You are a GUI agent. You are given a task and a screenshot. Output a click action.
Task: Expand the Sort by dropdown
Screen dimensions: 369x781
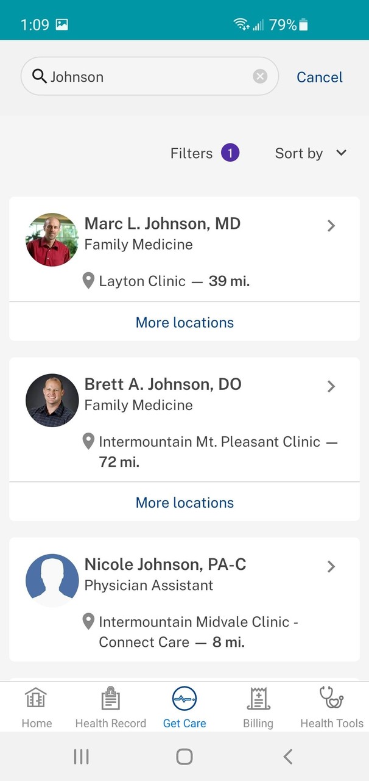[x=311, y=153]
